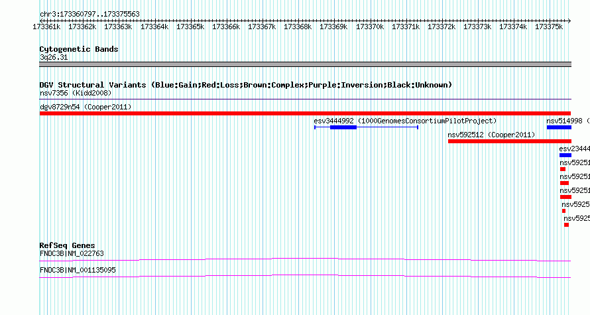
Task: Click the 173375k ruler tick label
Action: 549,27
